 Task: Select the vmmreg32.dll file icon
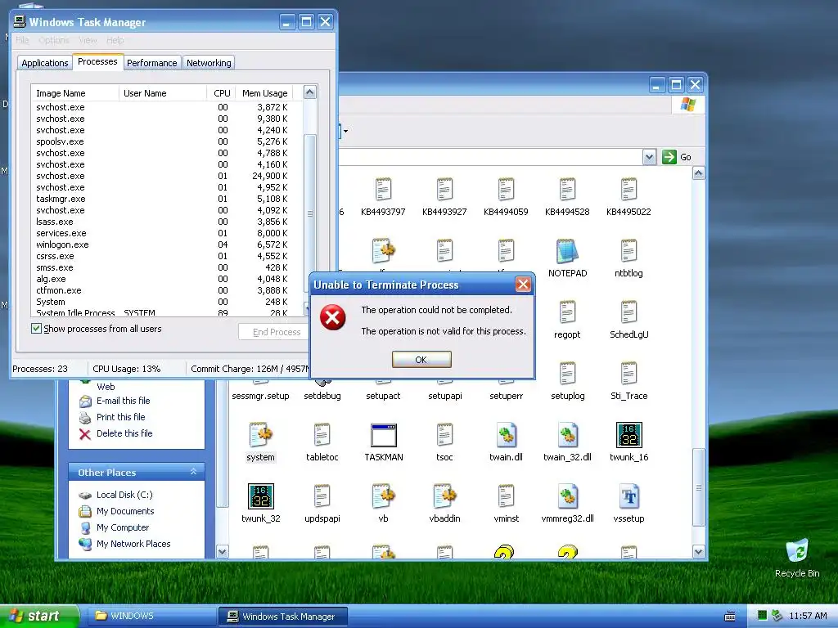click(568, 496)
